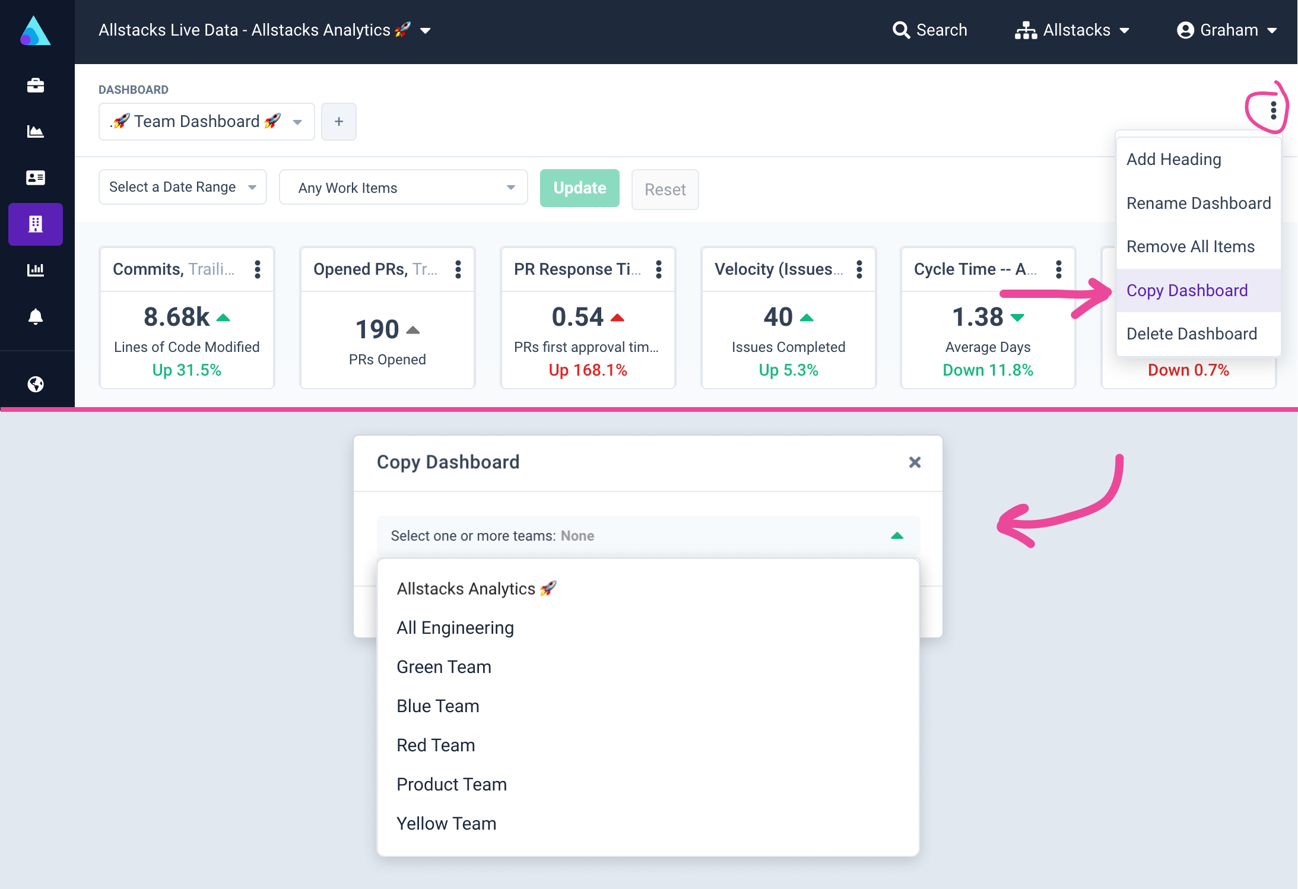1298x889 pixels.
Task: Open the Velocity card options menu
Action: tap(859, 269)
